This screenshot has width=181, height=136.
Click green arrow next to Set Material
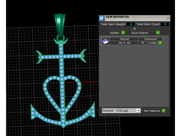tap(164, 111)
